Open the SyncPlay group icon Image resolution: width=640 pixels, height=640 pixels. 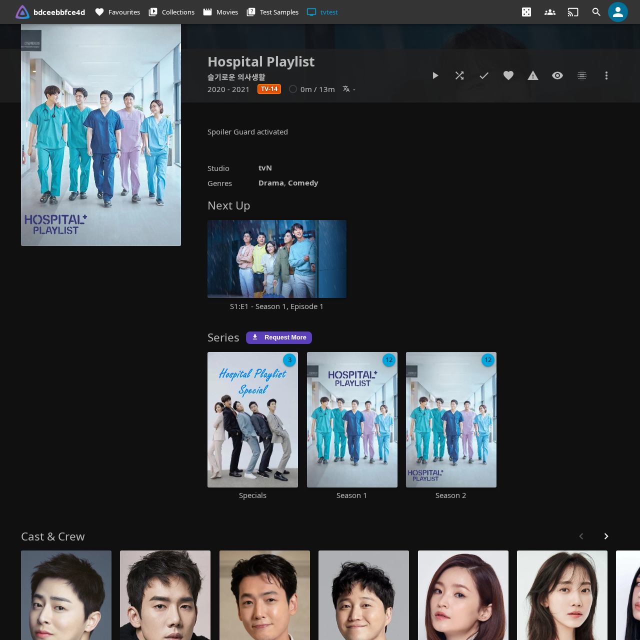[x=550, y=12]
